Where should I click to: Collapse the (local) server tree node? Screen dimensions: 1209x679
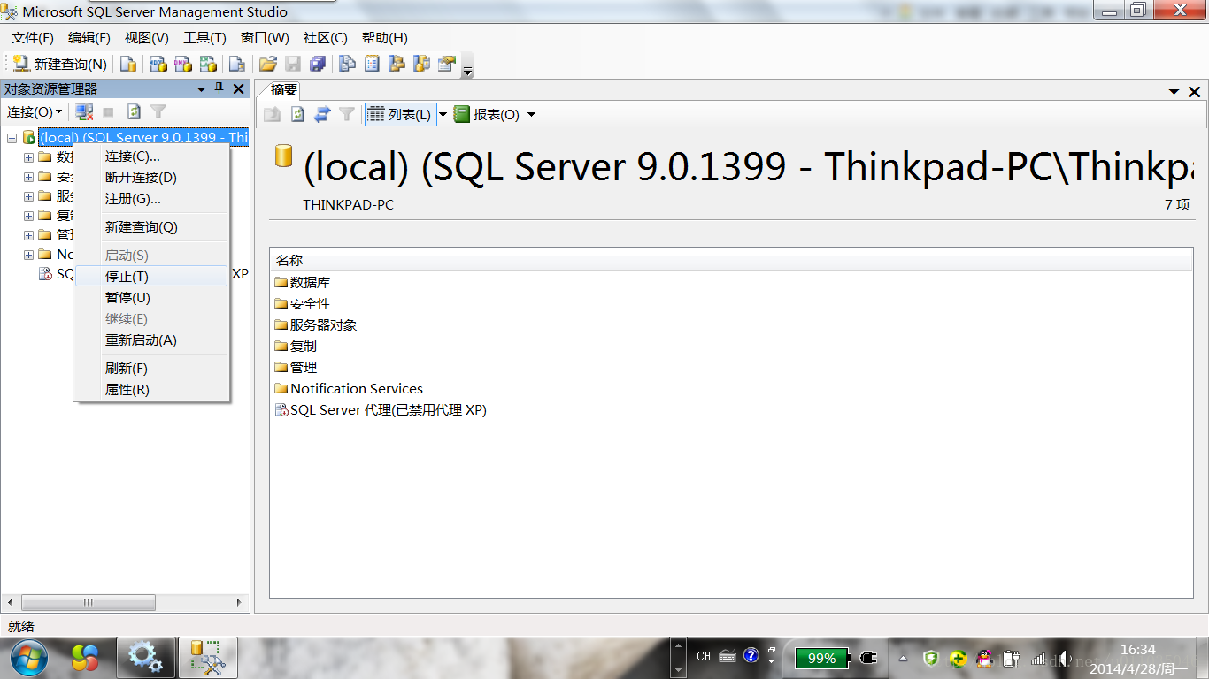click(12, 138)
